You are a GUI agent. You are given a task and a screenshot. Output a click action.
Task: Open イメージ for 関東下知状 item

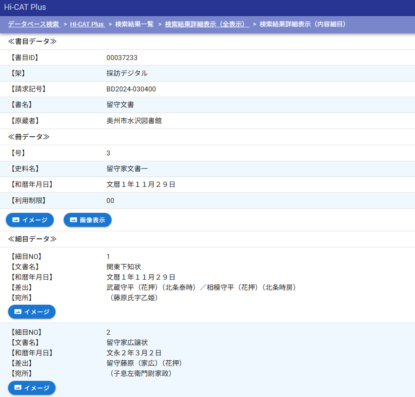coord(32,311)
